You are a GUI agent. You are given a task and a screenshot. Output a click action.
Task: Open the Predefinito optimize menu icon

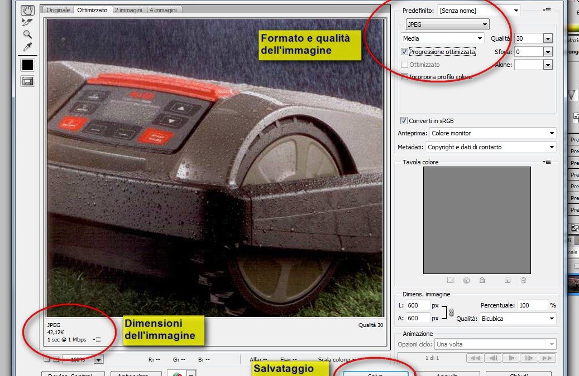coord(547,11)
